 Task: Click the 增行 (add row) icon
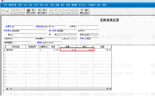coord(39,11)
